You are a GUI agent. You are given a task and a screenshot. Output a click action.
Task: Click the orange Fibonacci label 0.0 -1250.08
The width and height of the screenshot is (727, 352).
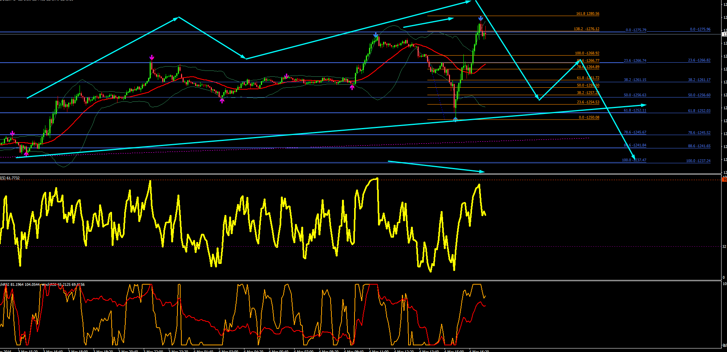click(589, 117)
